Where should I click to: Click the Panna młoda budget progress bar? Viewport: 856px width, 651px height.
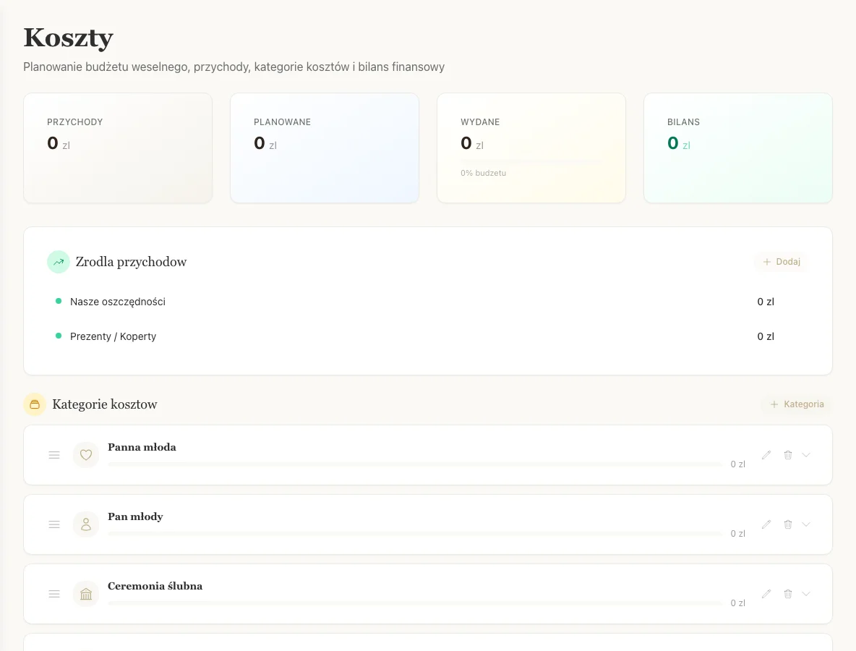414,464
